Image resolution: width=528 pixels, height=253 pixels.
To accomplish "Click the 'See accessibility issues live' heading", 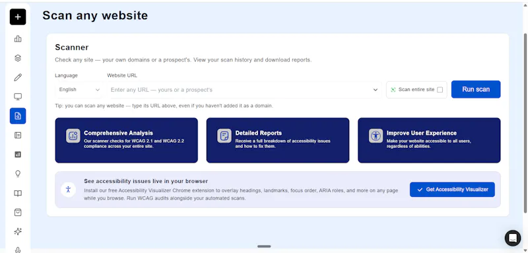I will click(x=146, y=181).
